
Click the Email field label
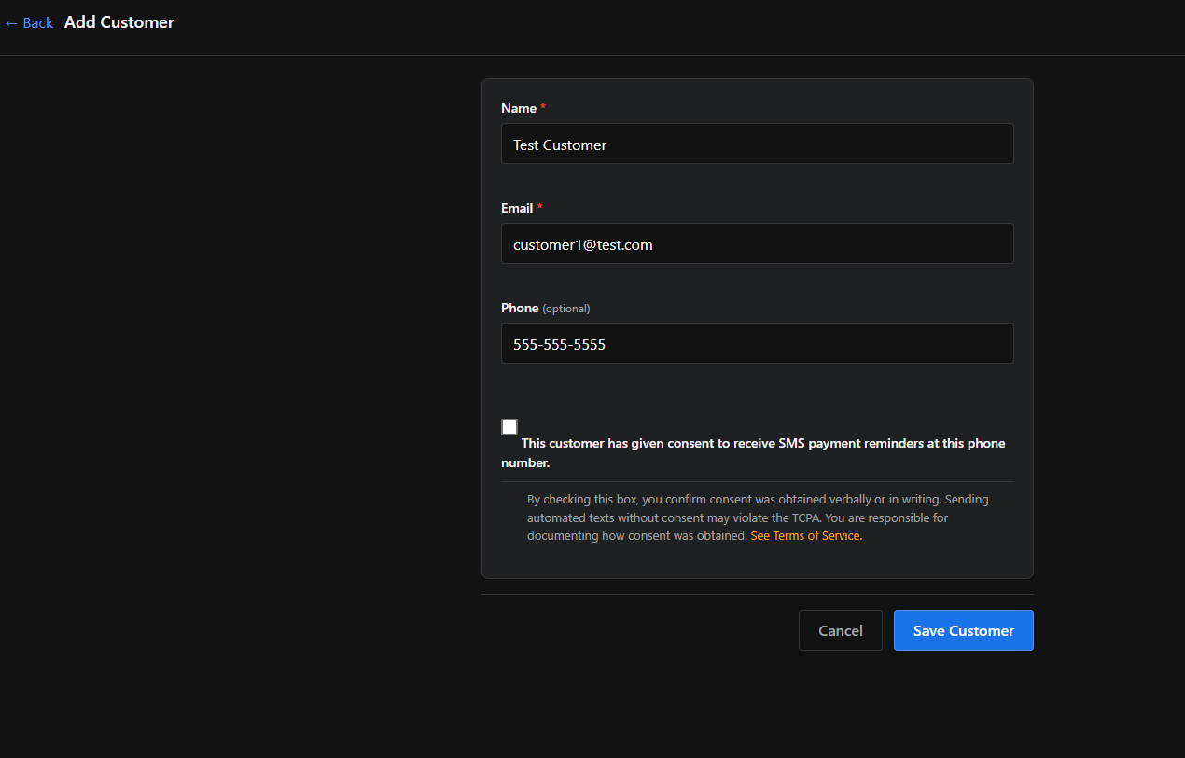click(x=522, y=208)
